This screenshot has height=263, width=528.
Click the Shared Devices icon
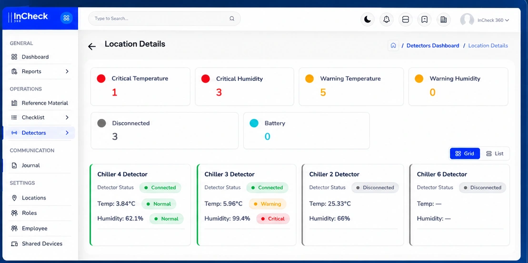click(14, 244)
